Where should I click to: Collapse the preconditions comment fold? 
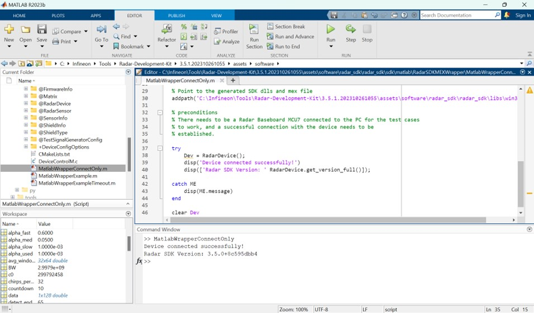pyautogui.click(x=161, y=112)
